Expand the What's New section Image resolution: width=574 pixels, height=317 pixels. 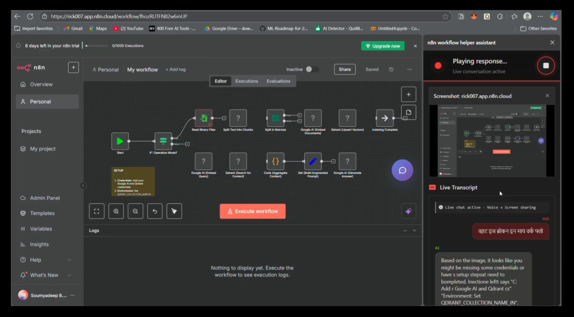[x=69, y=275]
